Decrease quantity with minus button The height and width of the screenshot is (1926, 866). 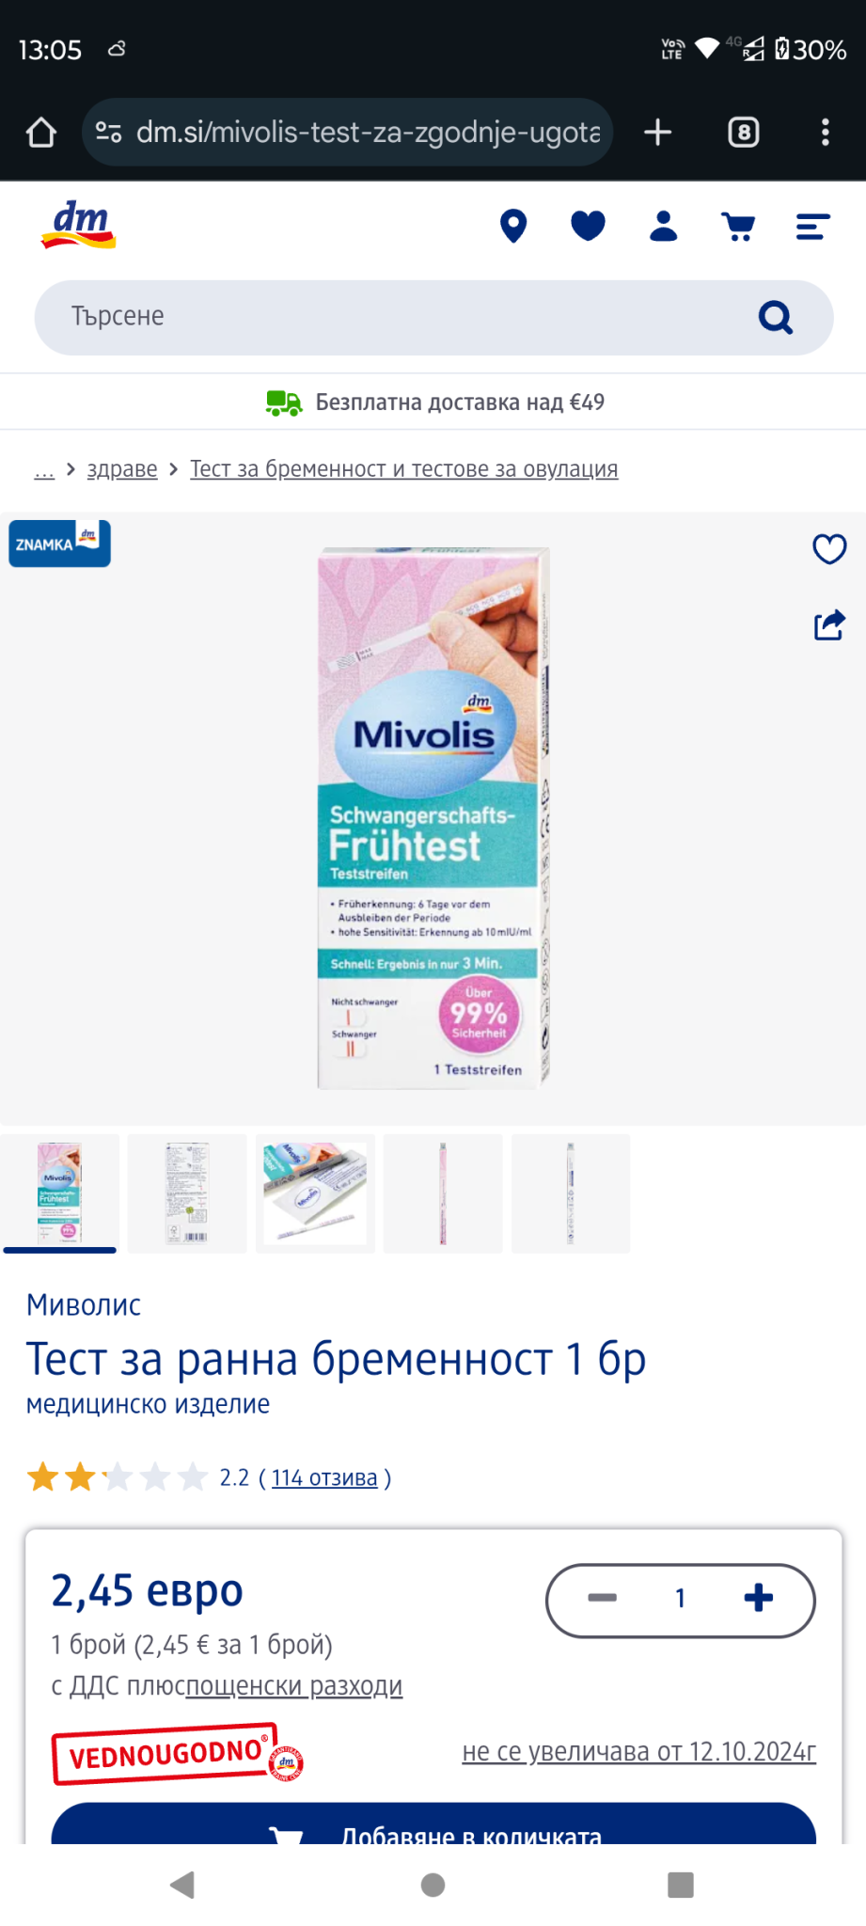point(602,1598)
